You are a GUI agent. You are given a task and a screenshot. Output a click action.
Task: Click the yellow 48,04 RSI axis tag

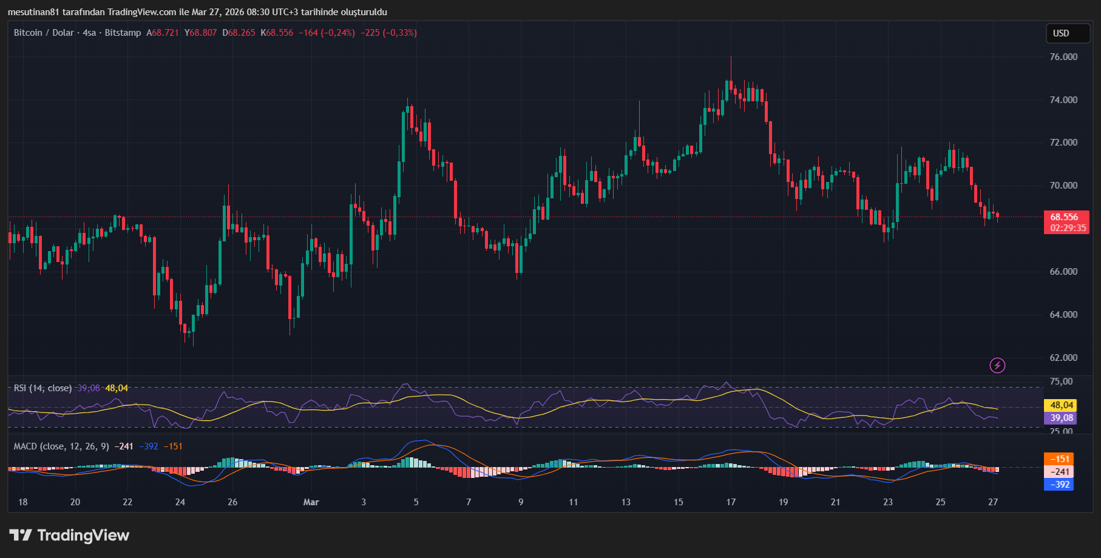coord(1060,405)
